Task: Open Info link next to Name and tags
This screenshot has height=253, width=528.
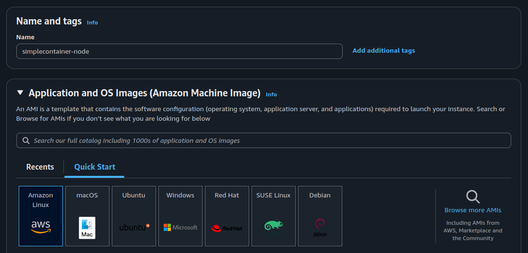Action: (x=92, y=23)
